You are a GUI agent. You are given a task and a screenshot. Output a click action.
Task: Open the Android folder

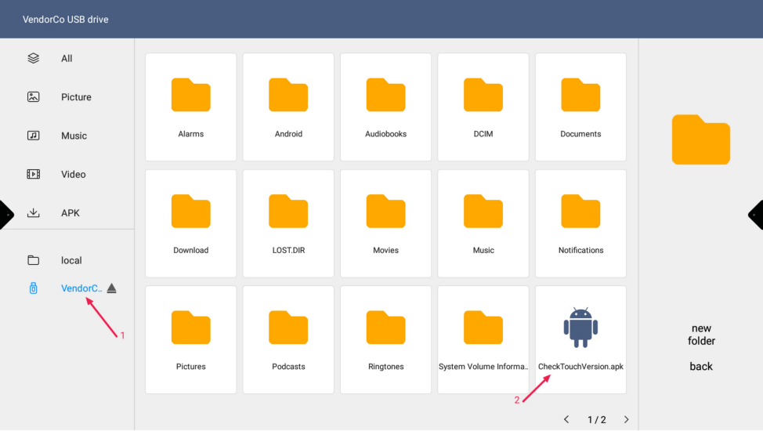click(288, 107)
